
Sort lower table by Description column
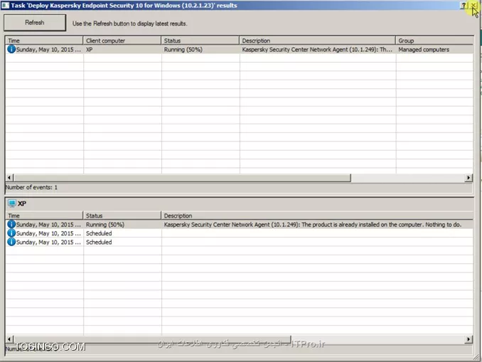coord(317,215)
